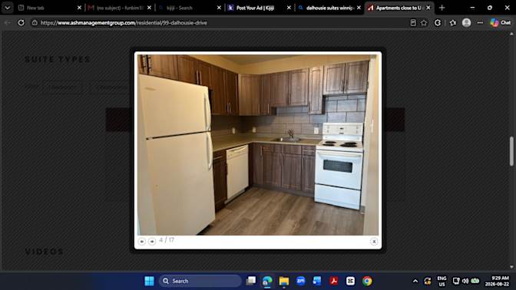Show the previous photo in lightbox

(x=142, y=242)
